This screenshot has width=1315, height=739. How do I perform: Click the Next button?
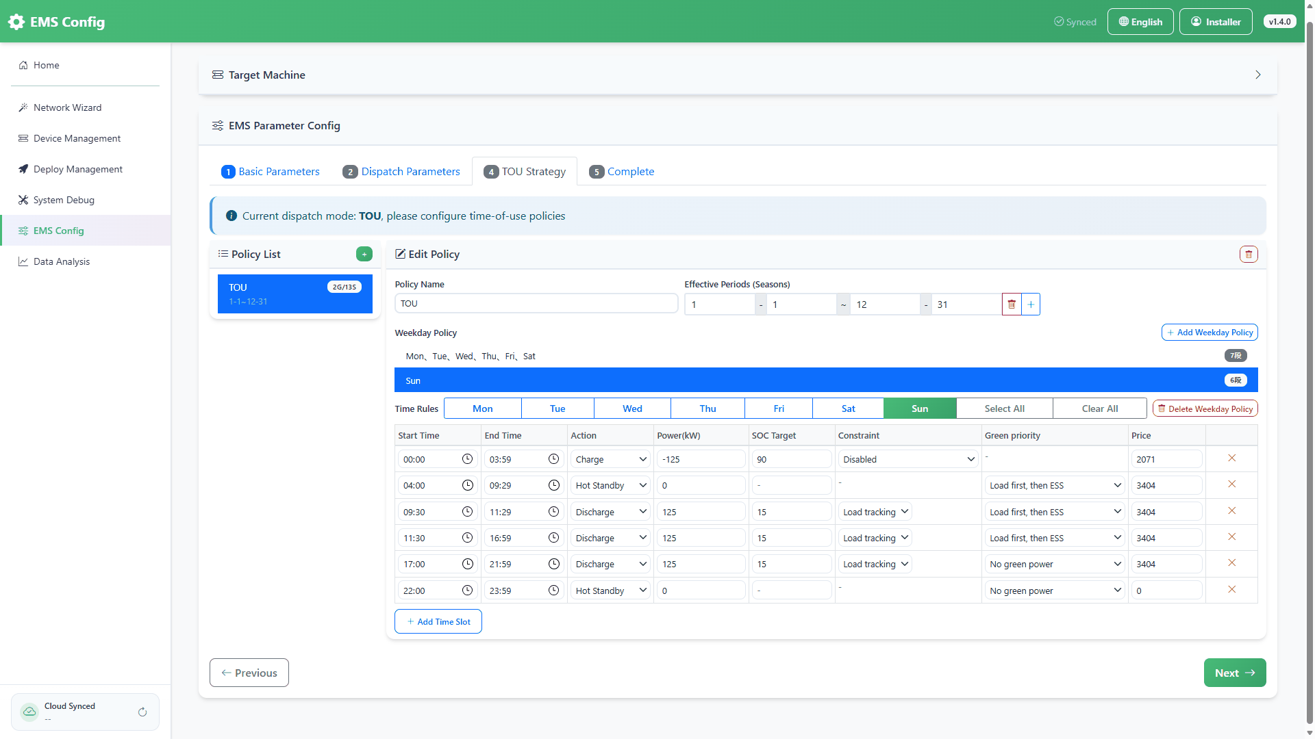(x=1235, y=673)
